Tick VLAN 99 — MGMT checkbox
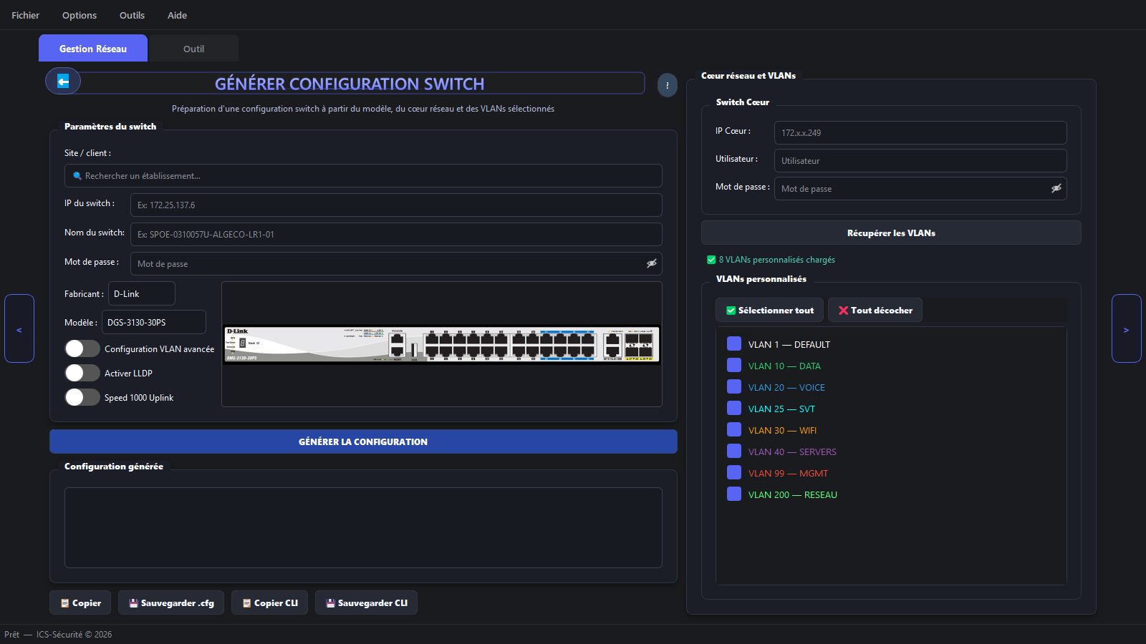The width and height of the screenshot is (1146, 644). [734, 472]
